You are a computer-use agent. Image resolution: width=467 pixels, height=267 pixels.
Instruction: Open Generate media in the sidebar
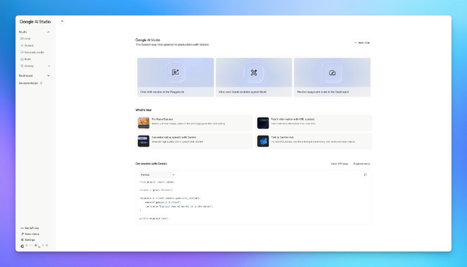[32, 52]
